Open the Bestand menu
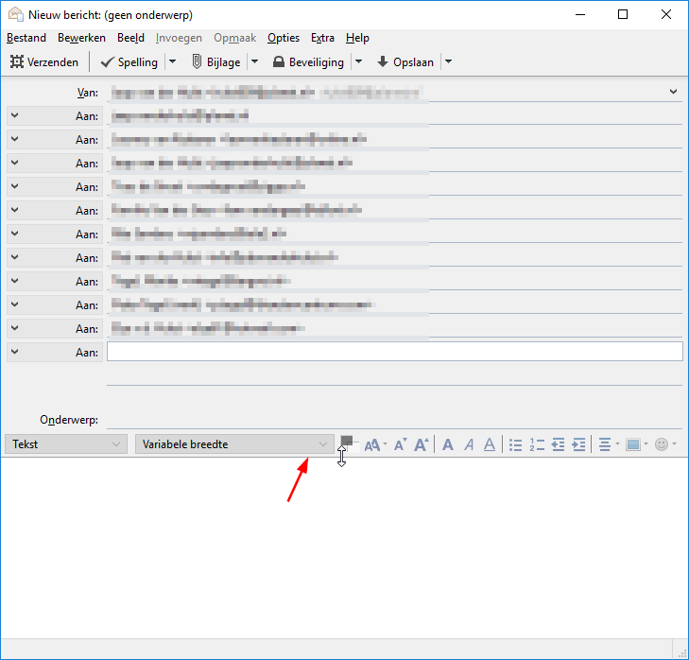Screen dimensions: 689x660 25,38
